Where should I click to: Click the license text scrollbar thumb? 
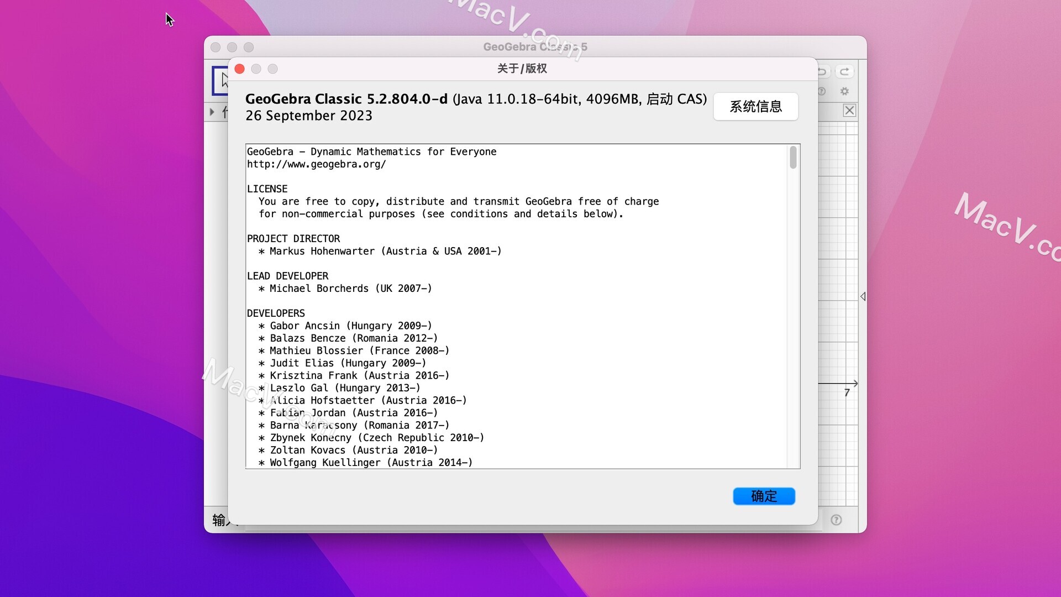click(793, 157)
